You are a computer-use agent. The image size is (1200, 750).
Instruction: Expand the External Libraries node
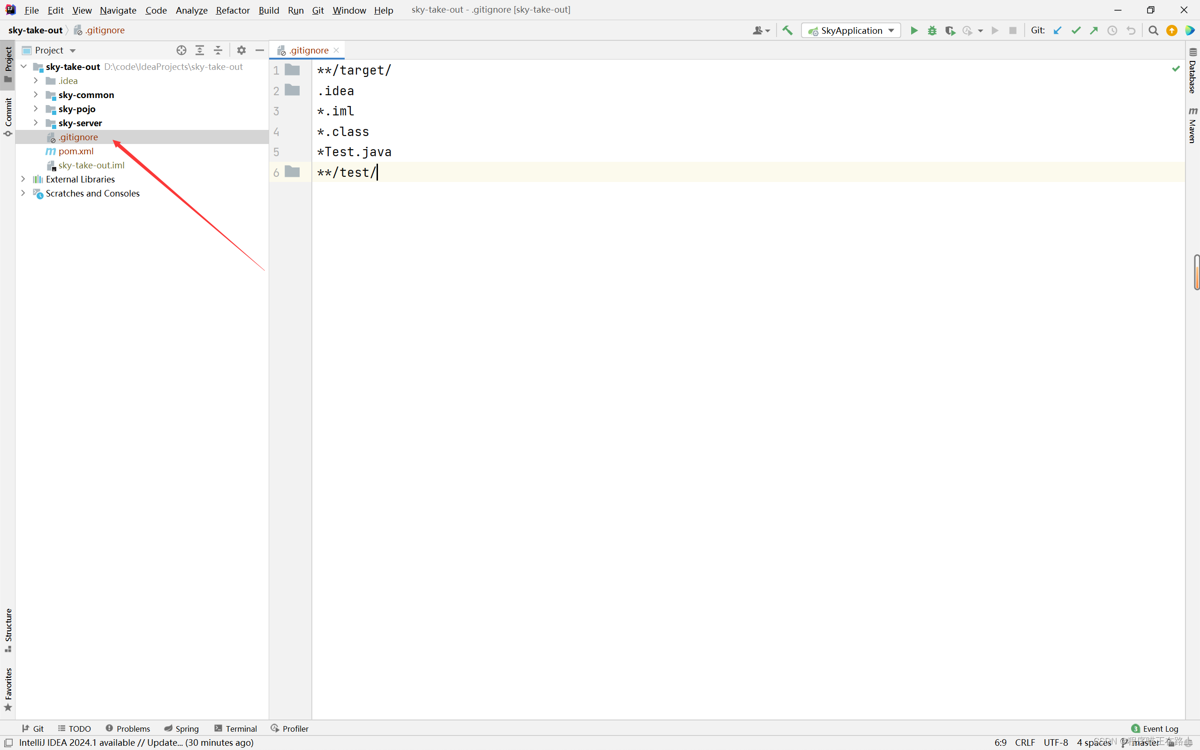pyautogui.click(x=23, y=179)
